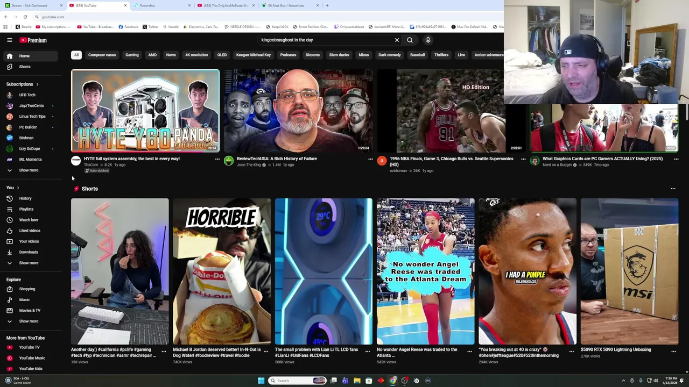Open the Twitter bookmark
Image resolution: width=689 pixels, height=387 pixels.
tap(150, 27)
